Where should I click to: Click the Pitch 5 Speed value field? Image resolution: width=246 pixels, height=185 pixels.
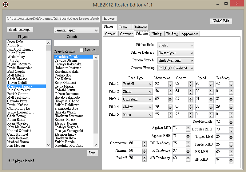point(202,115)
